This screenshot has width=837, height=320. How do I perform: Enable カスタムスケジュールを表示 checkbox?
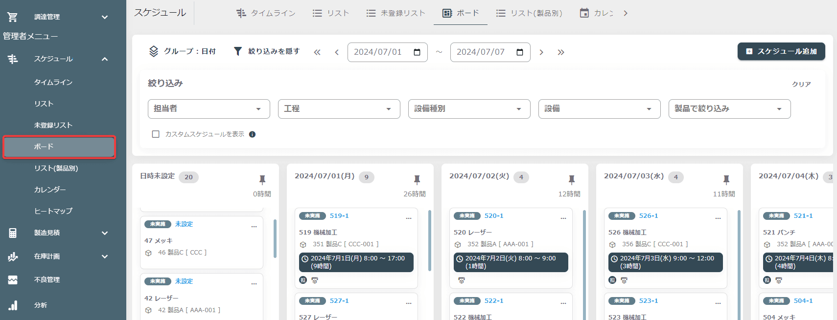click(156, 134)
